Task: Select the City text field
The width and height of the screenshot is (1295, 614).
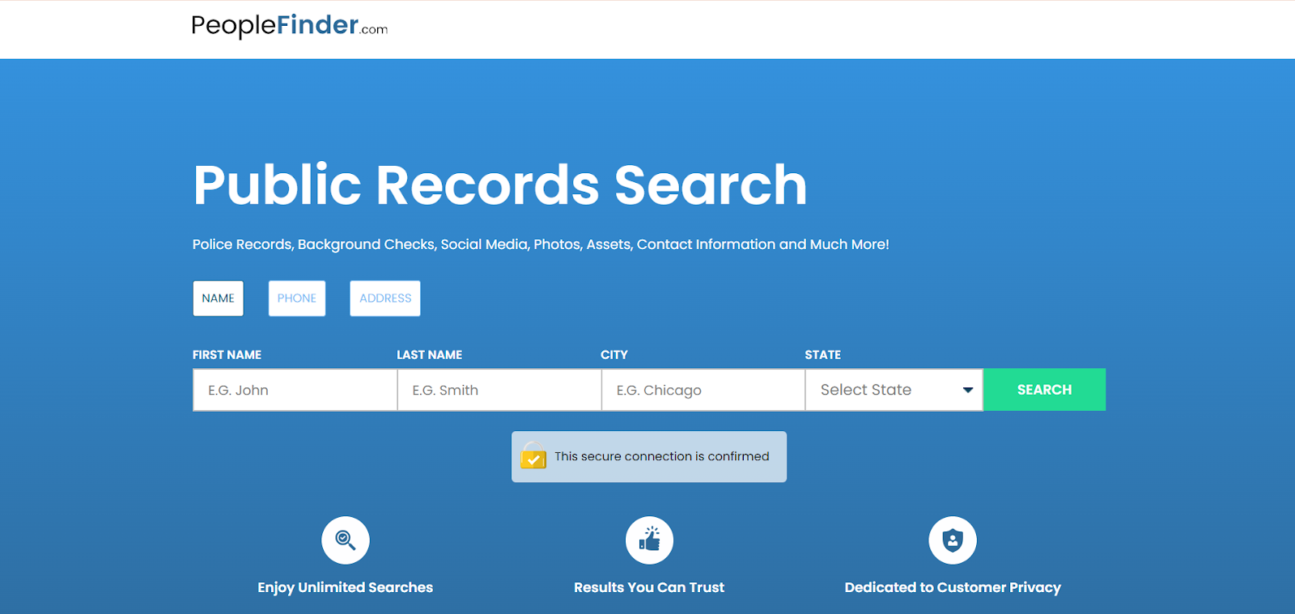Action: 703,390
